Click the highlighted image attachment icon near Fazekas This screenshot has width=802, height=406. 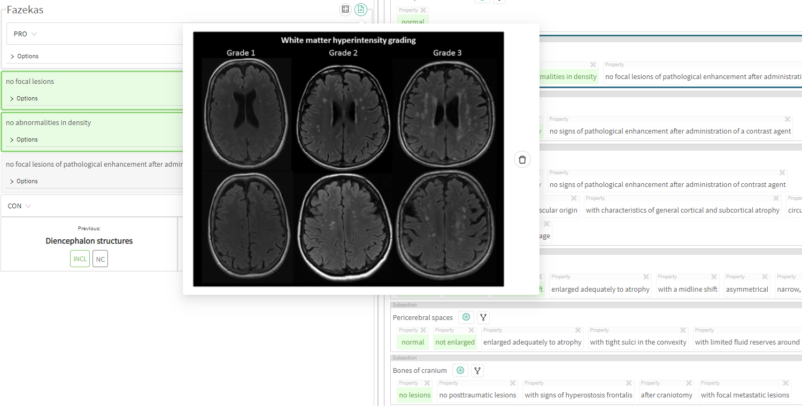pyautogui.click(x=361, y=9)
